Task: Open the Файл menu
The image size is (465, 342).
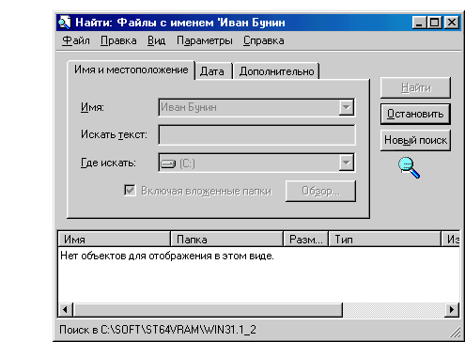Action: tap(76, 40)
